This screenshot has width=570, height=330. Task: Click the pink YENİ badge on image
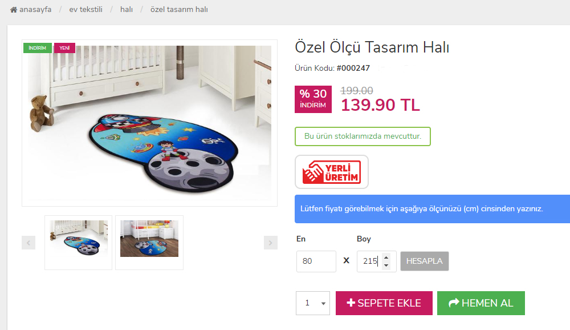[x=65, y=48]
